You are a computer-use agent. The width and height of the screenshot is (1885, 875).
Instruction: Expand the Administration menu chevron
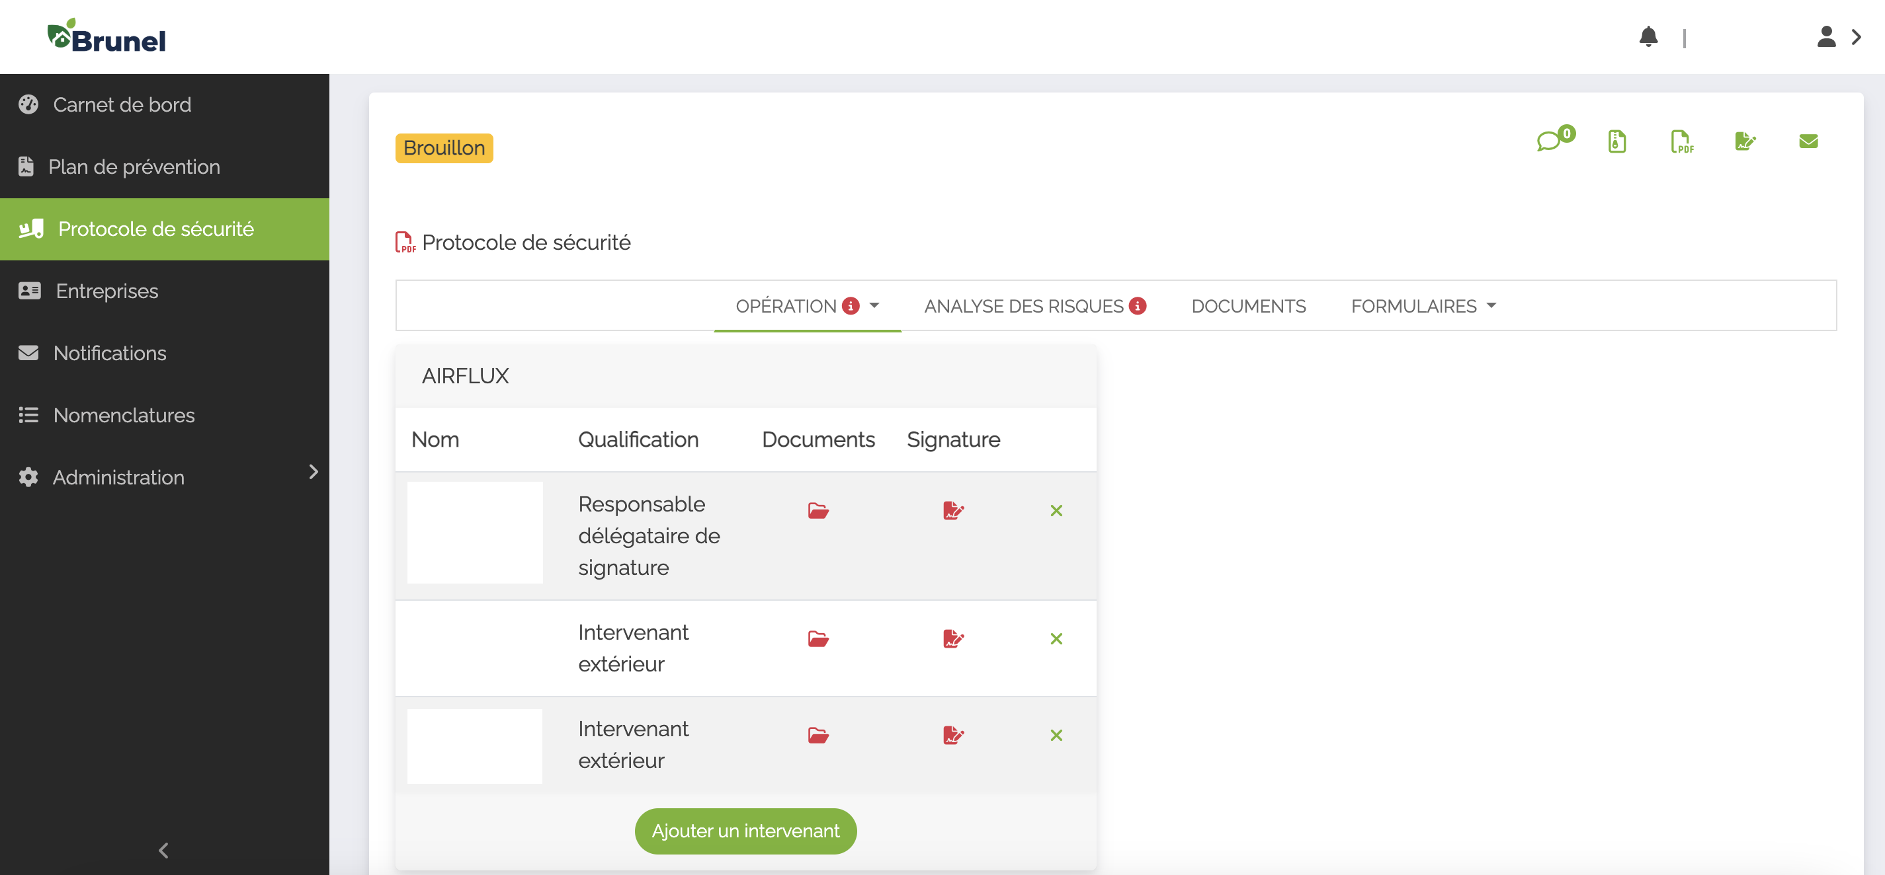click(x=314, y=473)
